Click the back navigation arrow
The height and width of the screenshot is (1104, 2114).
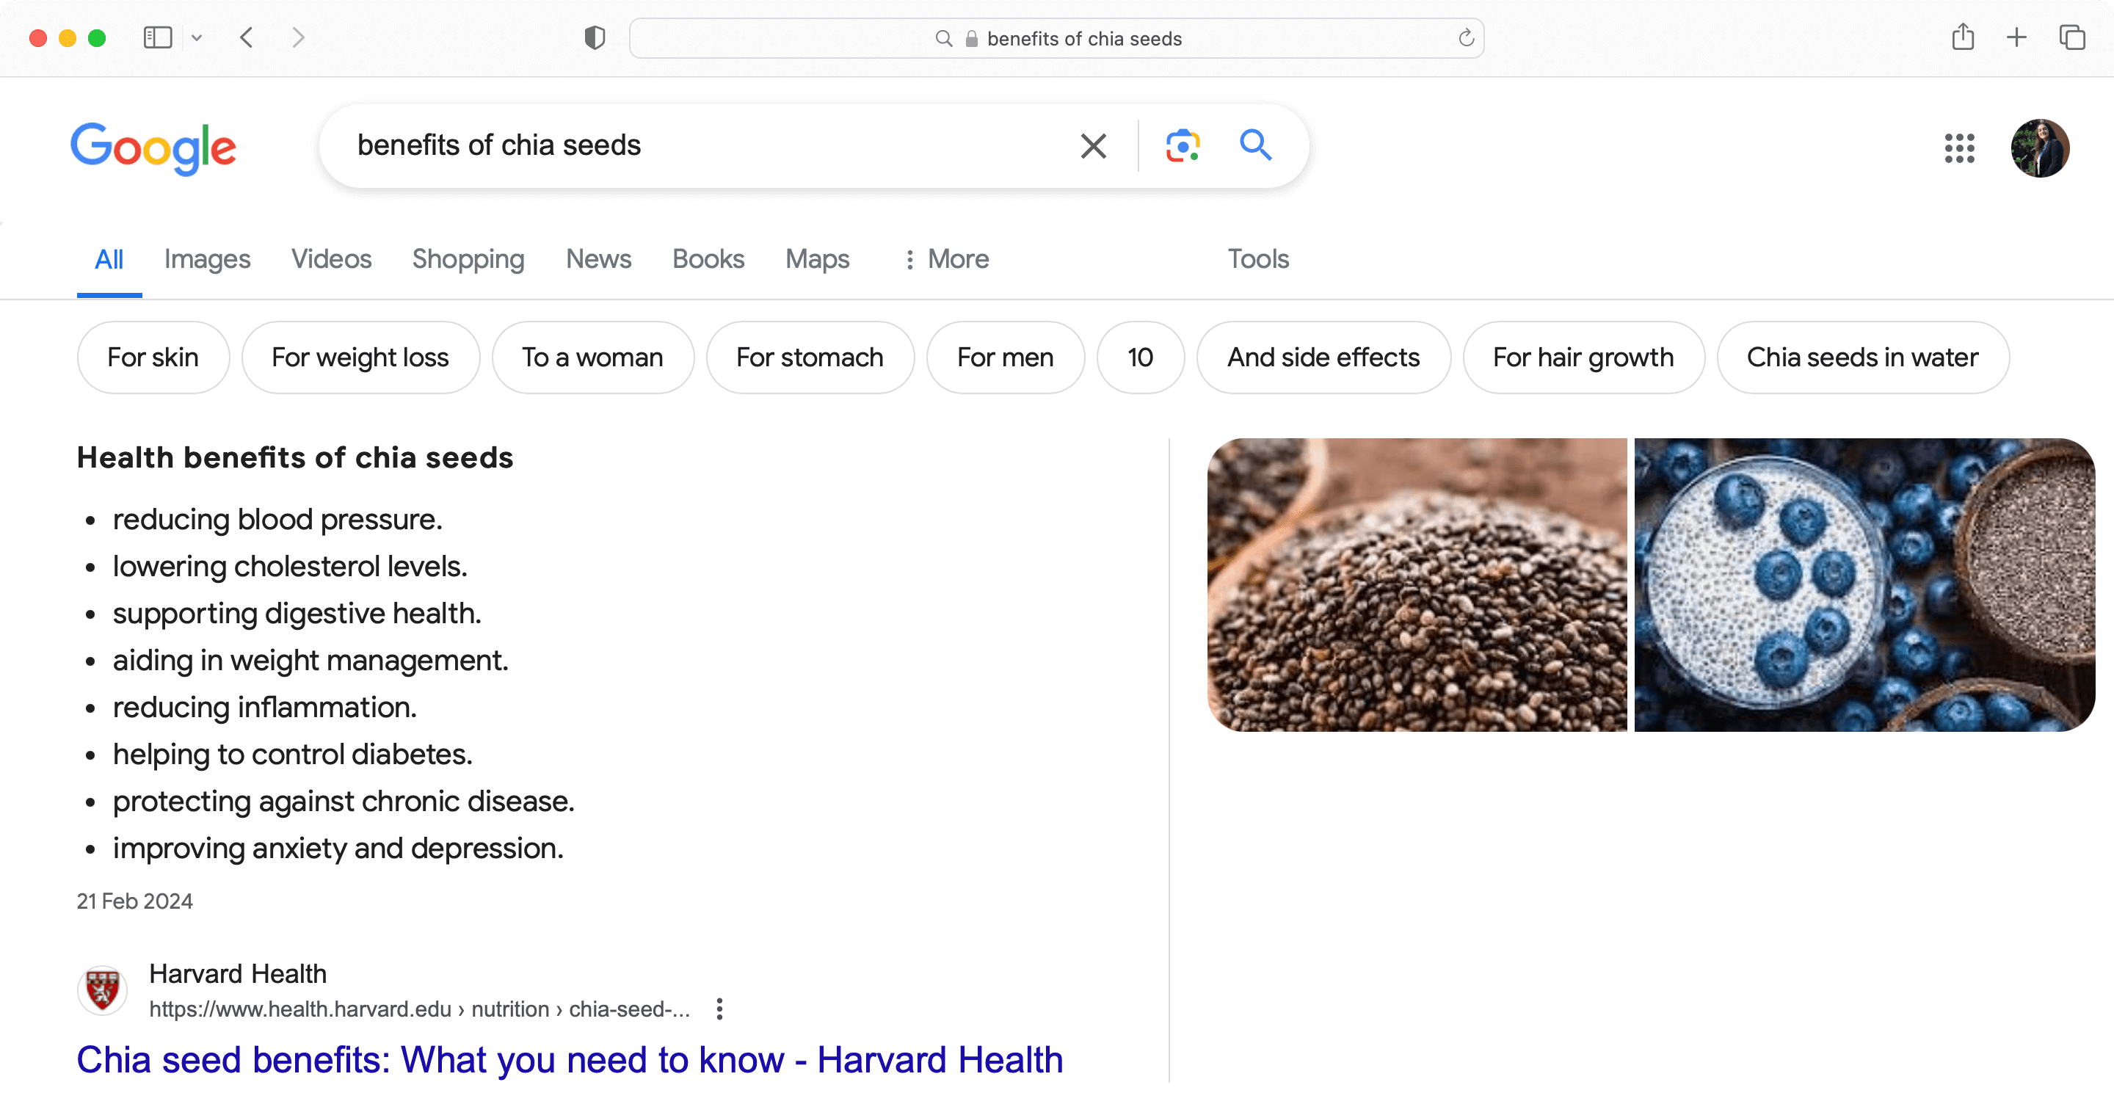click(x=246, y=37)
